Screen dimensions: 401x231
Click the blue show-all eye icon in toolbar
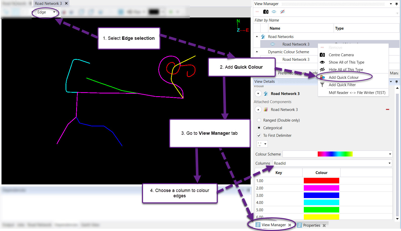click(274, 12)
